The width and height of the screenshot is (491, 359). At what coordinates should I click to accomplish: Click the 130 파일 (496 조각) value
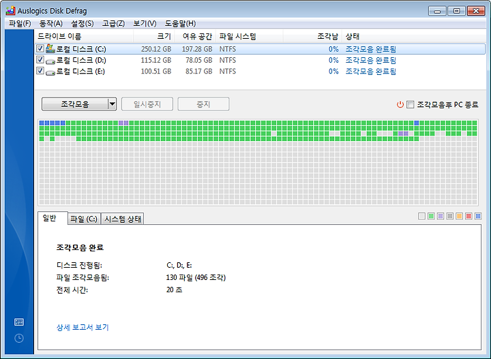point(196,277)
